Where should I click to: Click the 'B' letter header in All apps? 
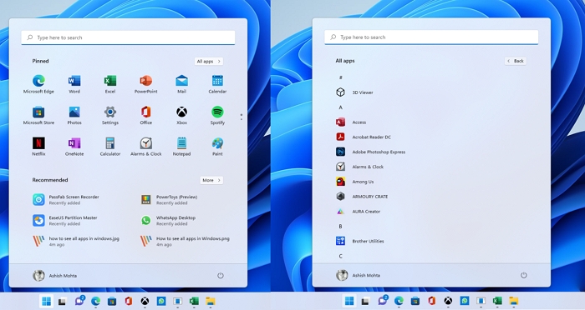340,227
